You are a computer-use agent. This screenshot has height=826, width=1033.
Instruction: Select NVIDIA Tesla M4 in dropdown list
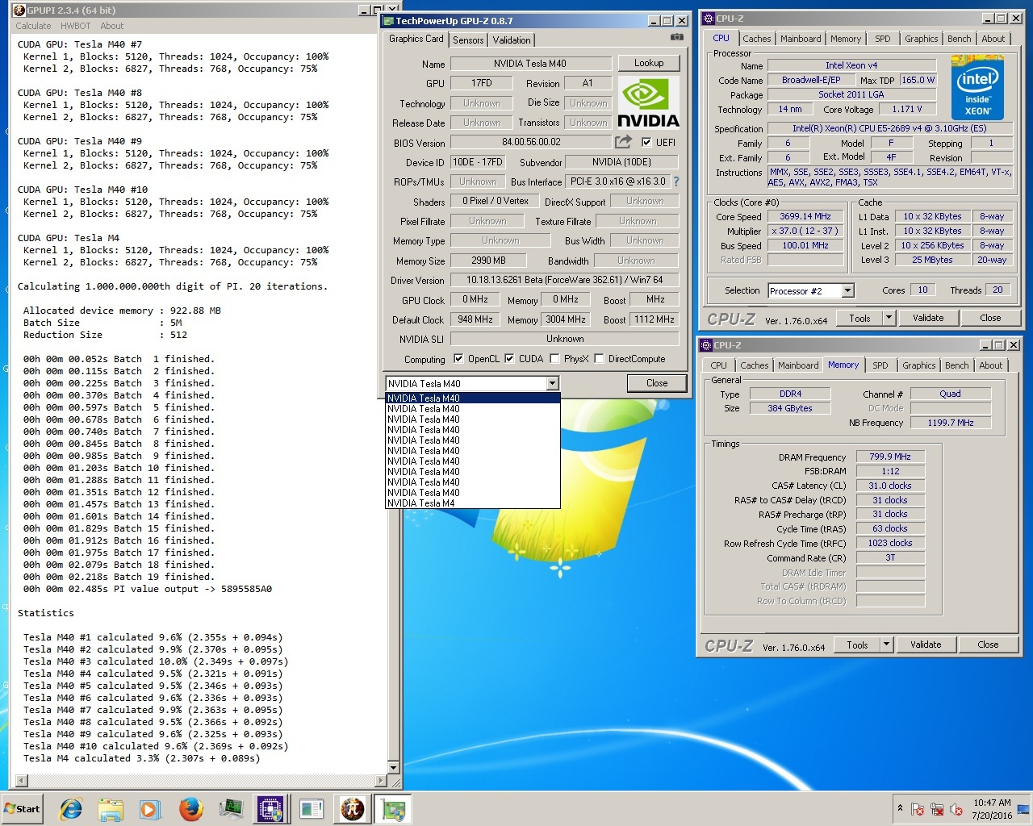pos(473,503)
